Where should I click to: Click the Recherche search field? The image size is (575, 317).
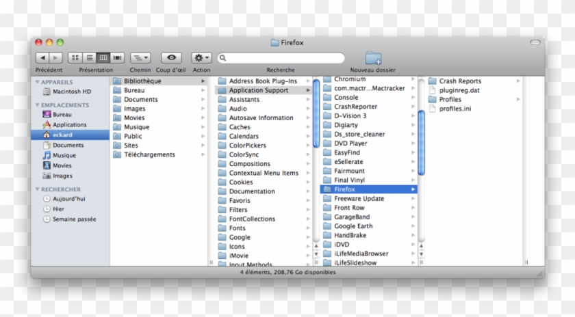pos(281,58)
